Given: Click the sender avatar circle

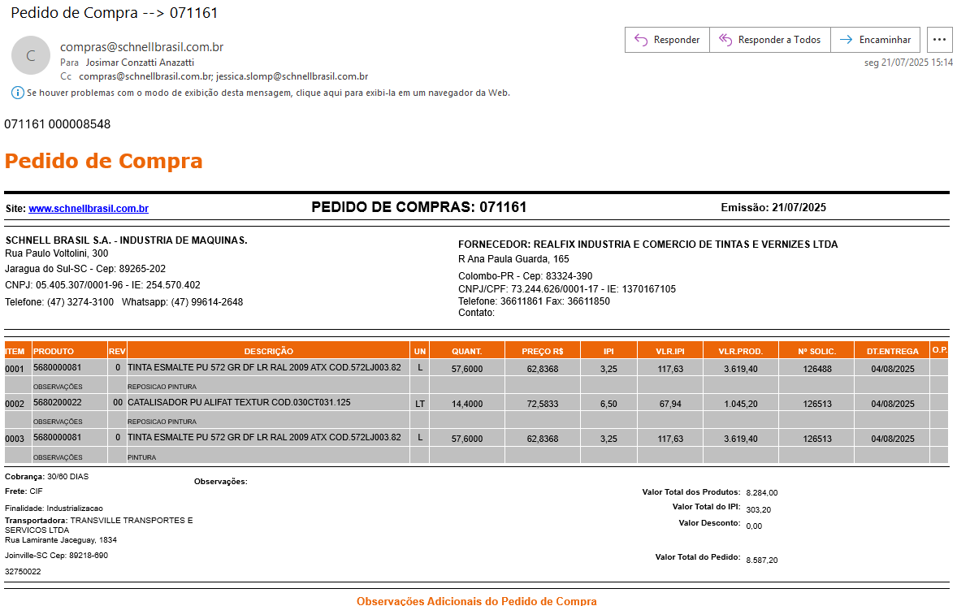Looking at the screenshot, I should point(31,55).
